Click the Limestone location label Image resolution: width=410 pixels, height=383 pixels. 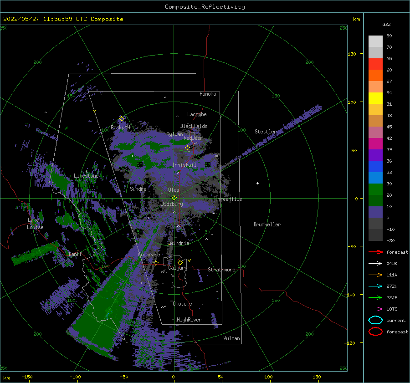pyautogui.click(x=86, y=176)
